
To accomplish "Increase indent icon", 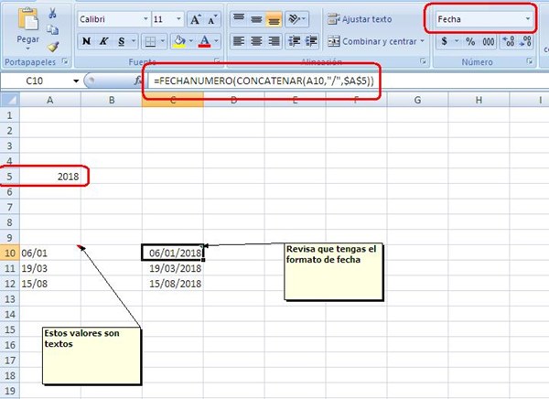I will pyautogui.click(x=311, y=41).
